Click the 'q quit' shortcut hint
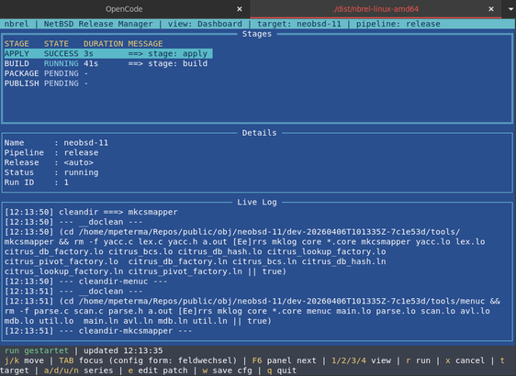 (x=282, y=370)
